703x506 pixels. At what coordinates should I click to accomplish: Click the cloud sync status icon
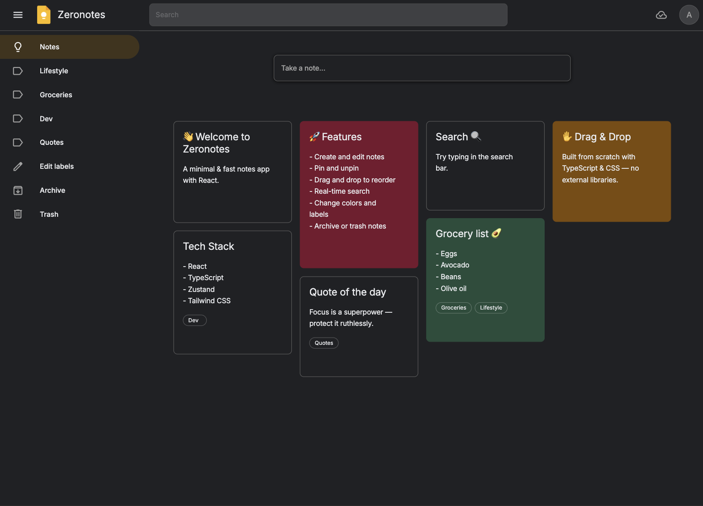click(661, 15)
